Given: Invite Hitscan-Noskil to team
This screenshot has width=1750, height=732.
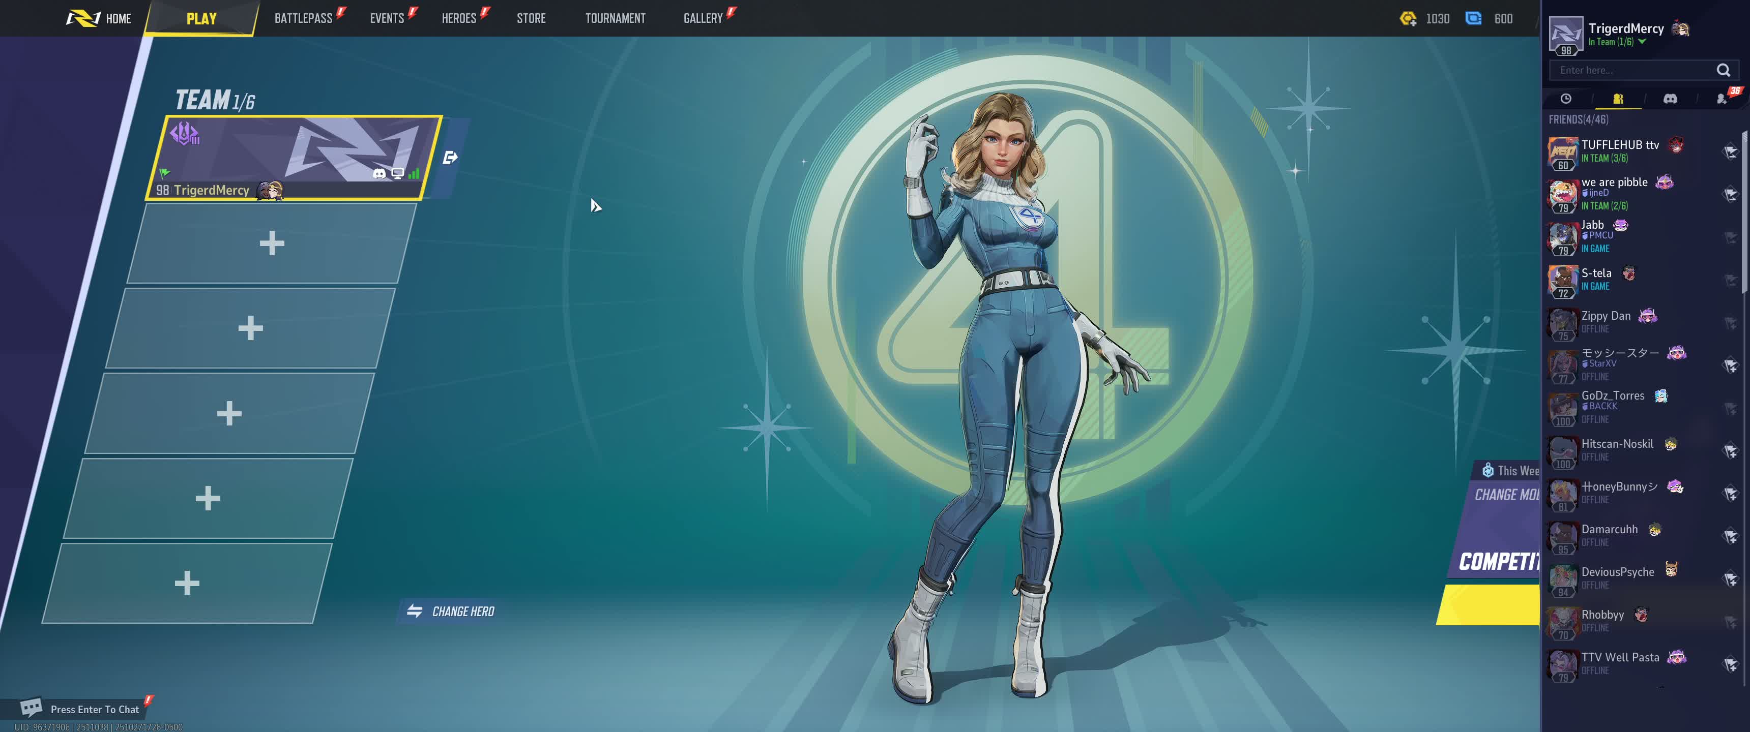Looking at the screenshot, I should pyautogui.click(x=1730, y=450).
